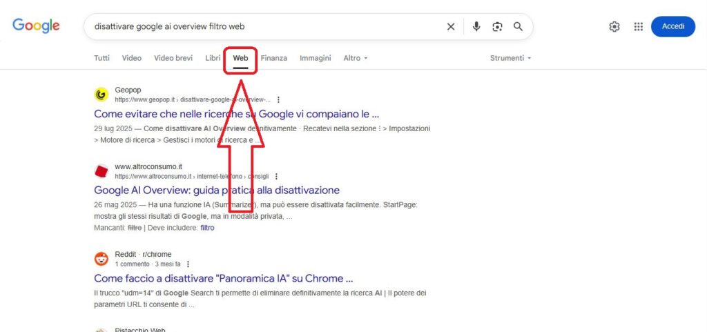The image size is (707, 332).
Task: Switch to the Tutti results tab
Action: 101,58
